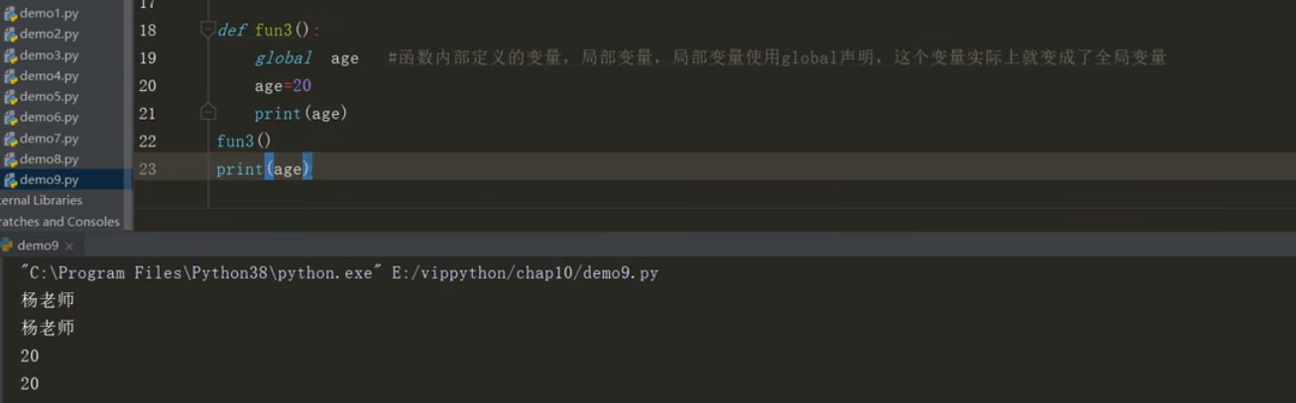Switch to the demo9 run tab
The image size is (1296, 403).
[38, 246]
